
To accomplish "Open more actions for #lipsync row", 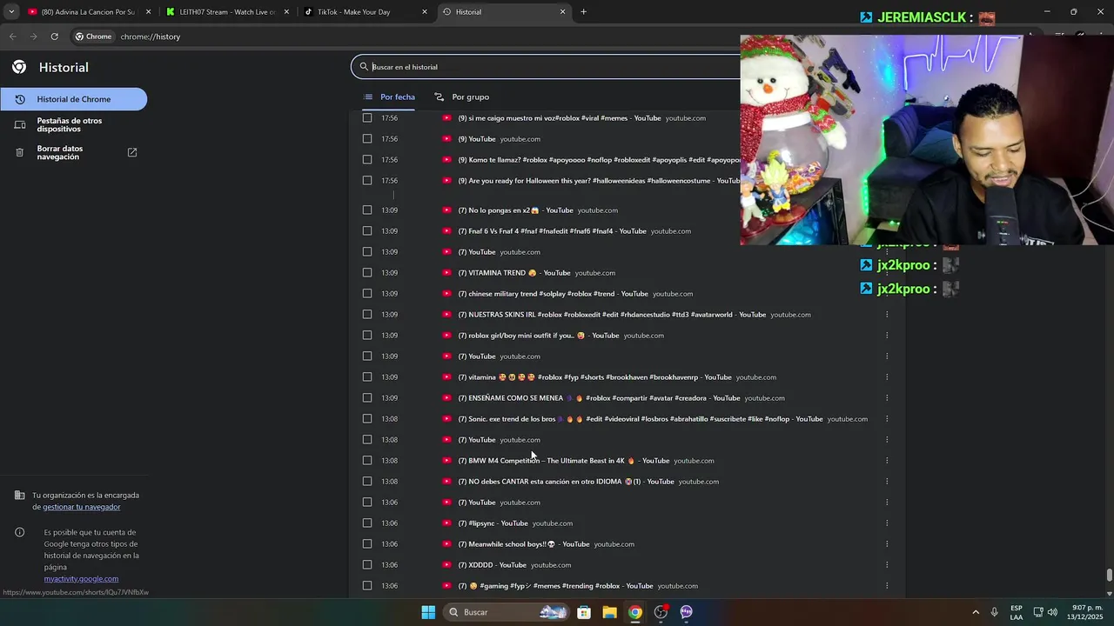I will pyautogui.click(x=887, y=523).
